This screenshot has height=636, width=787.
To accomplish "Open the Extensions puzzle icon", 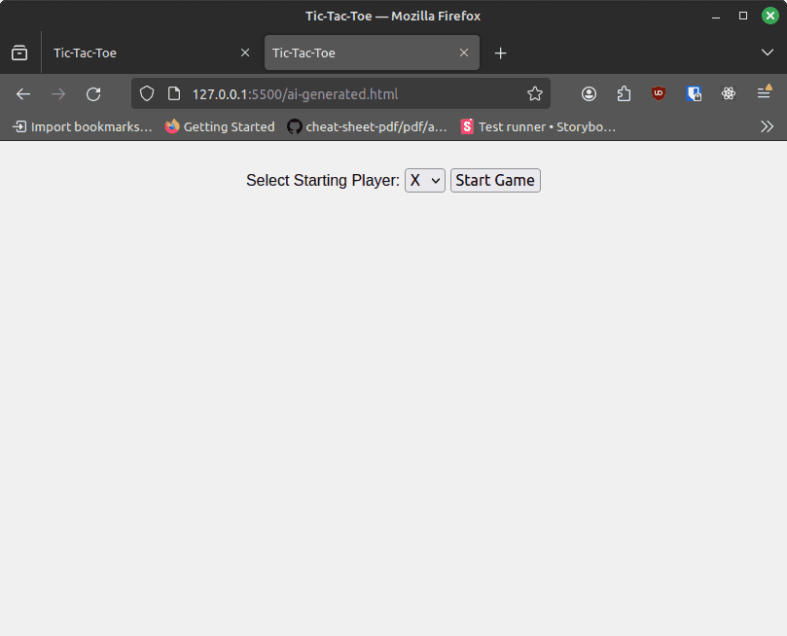I will point(624,94).
